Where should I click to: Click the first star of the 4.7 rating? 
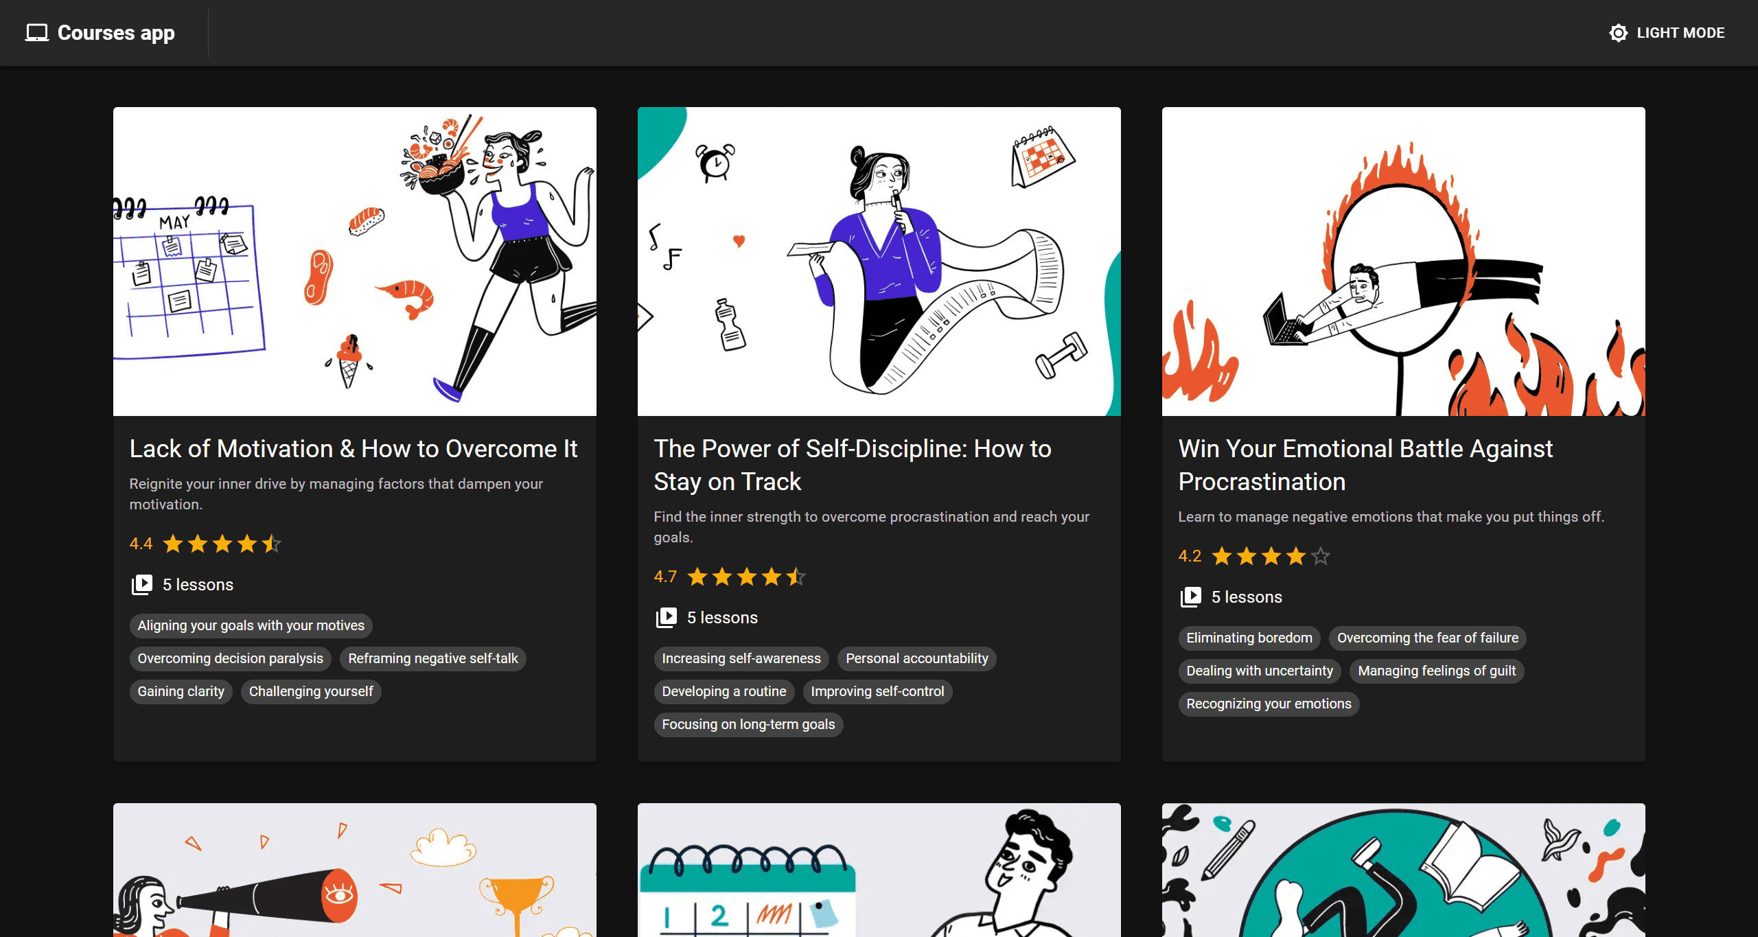(x=696, y=577)
